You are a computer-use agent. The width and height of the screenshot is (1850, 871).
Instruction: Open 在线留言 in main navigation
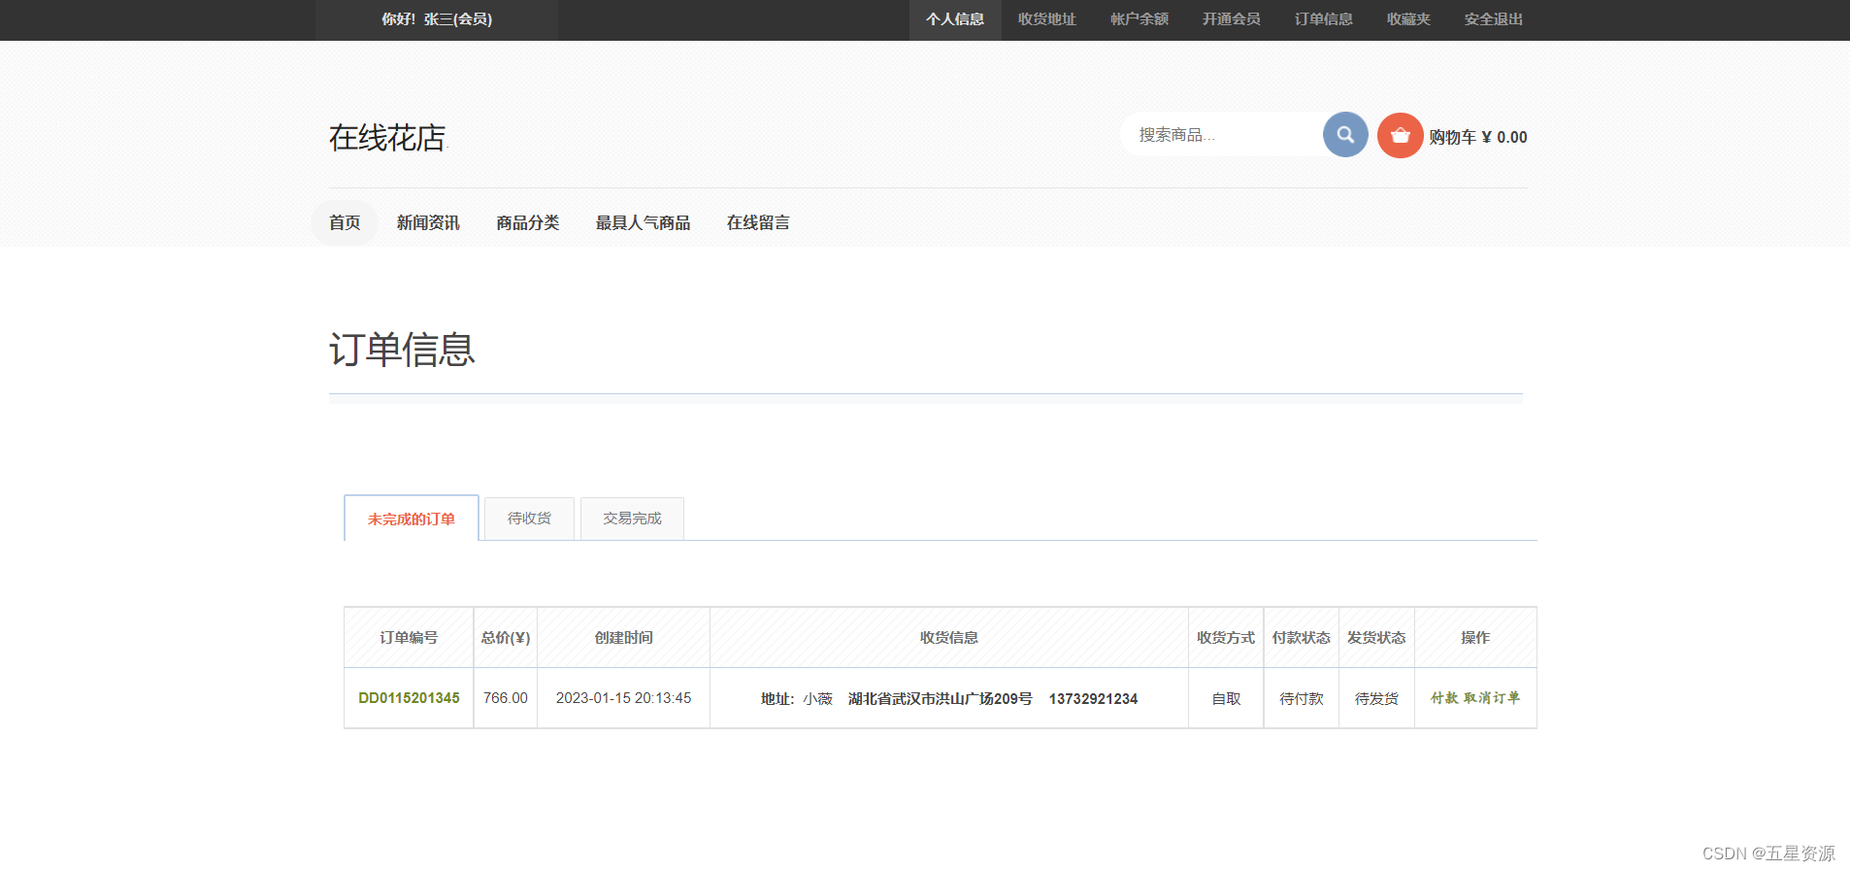pyautogui.click(x=758, y=222)
